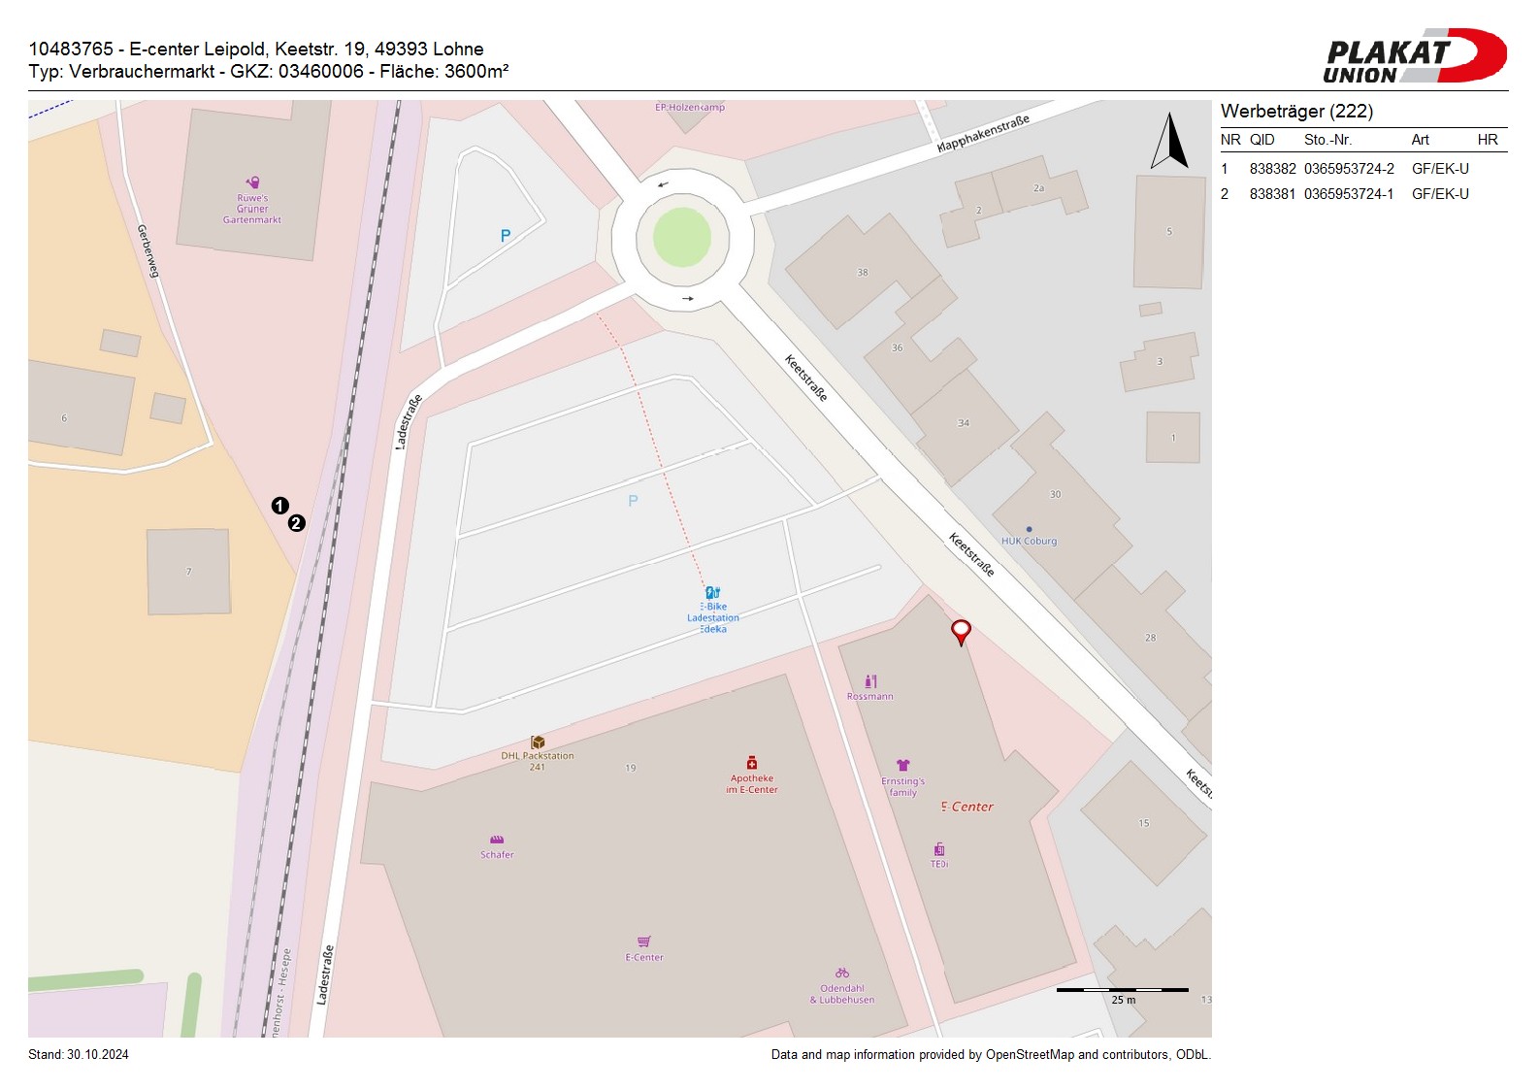Click the Sto.-Nr. column header
1540x1090 pixels.
coord(1327,140)
